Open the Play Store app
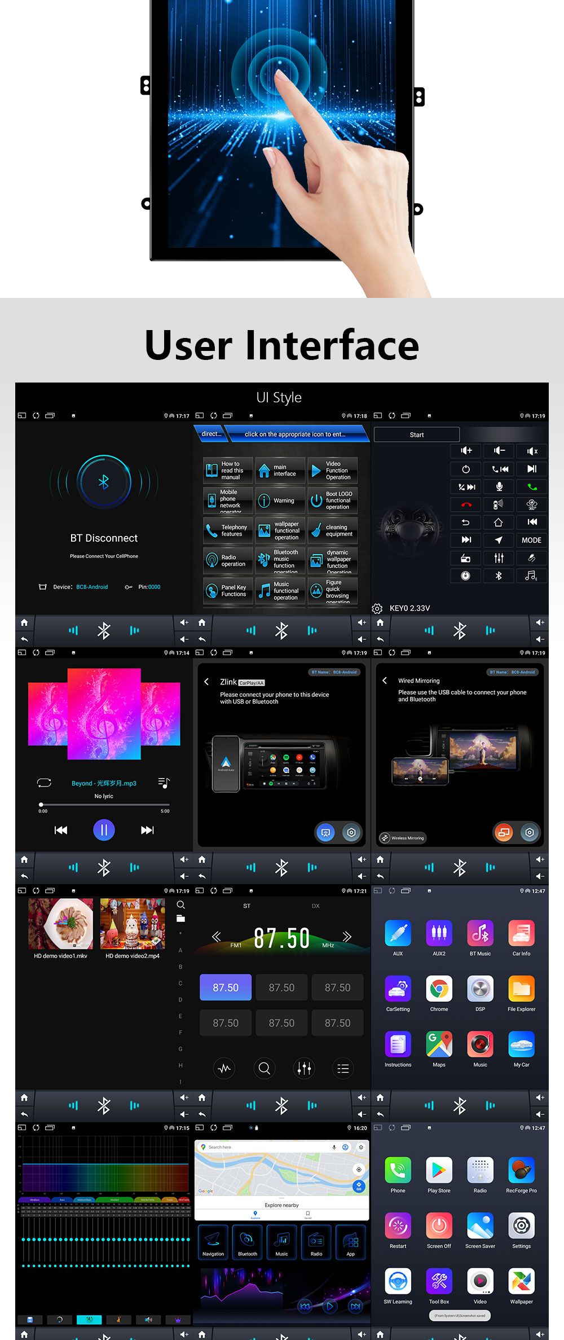The image size is (564, 1340). (x=439, y=1170)
